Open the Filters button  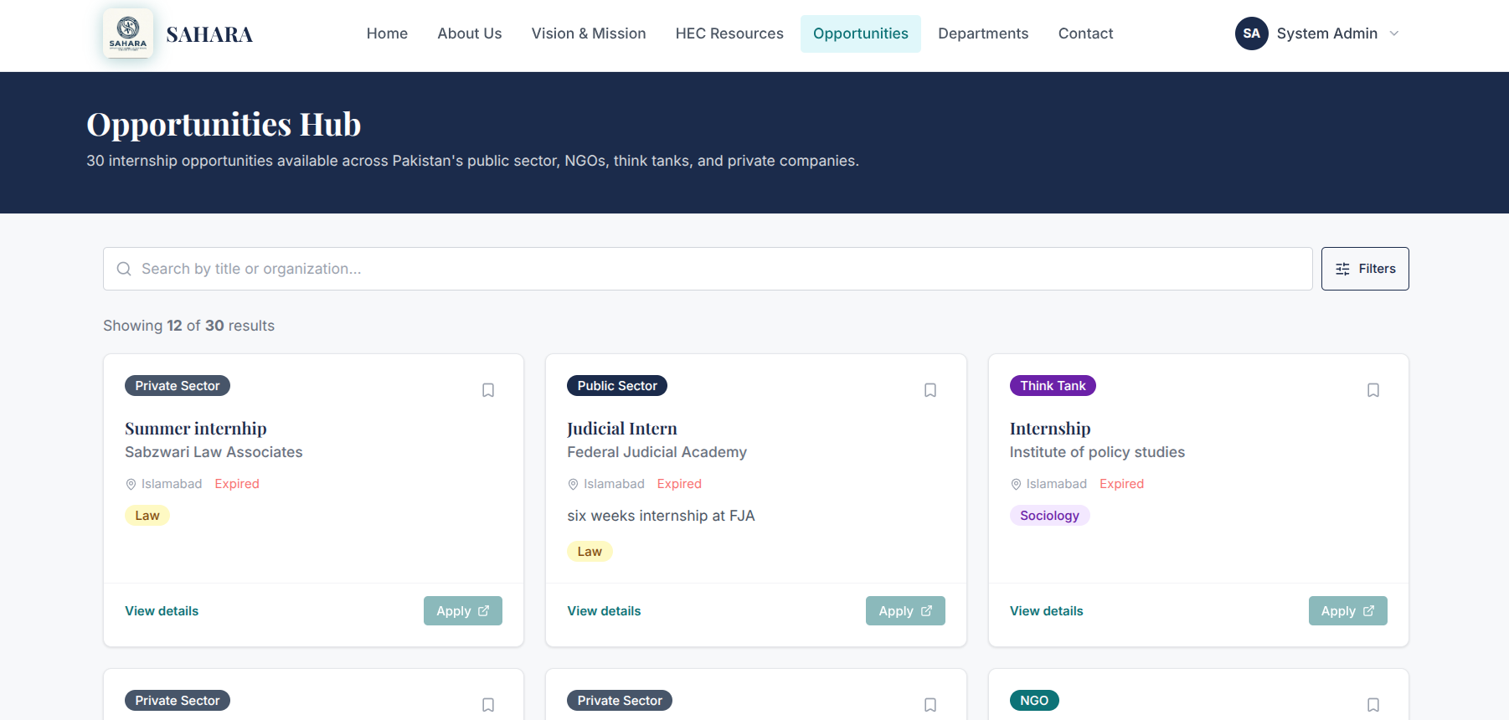pyautogui.click(x=1365, y=269)
